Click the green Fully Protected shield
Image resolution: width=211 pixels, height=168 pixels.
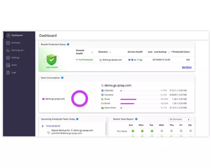(52, 60)
